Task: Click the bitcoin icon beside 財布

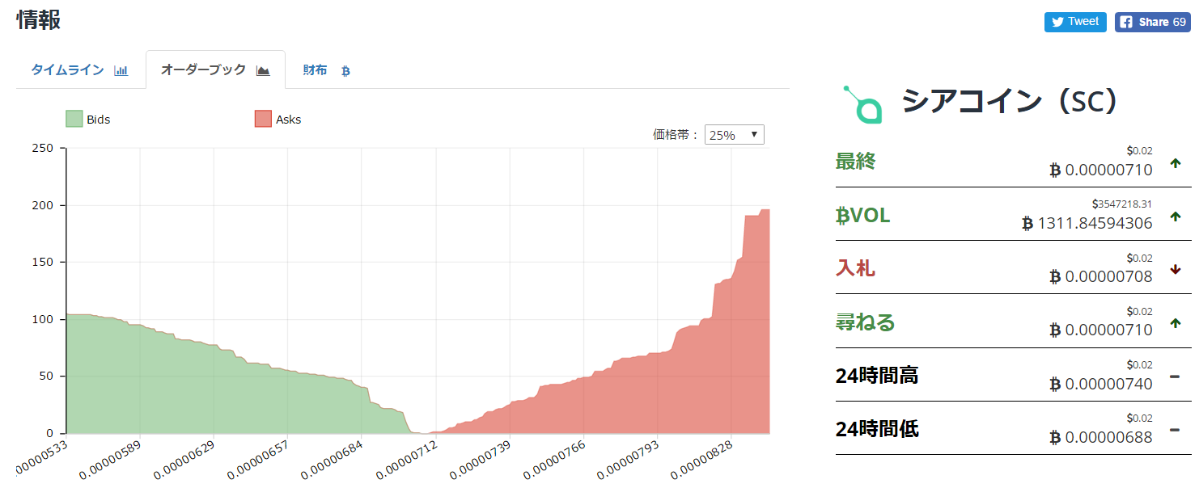Action: point(345,71)
